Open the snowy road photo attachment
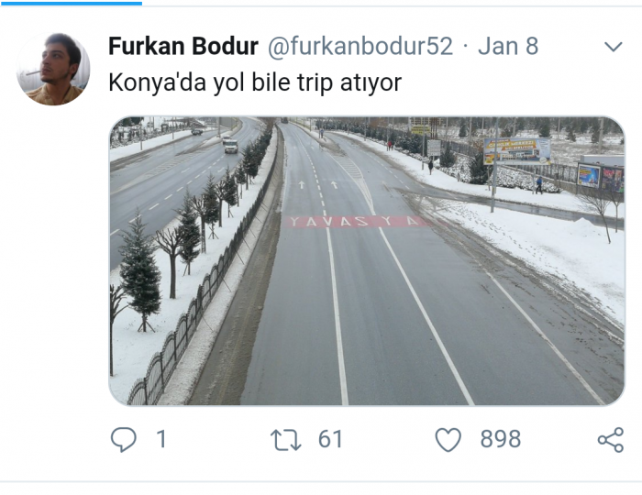The image size is (642, 495). (367, 261)
